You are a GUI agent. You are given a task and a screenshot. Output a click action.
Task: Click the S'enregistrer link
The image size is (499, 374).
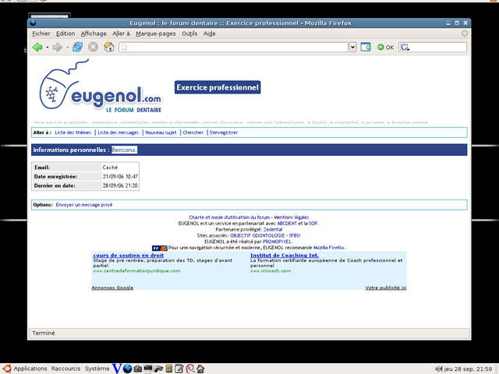pyautogui.click(x=224, y=132)
